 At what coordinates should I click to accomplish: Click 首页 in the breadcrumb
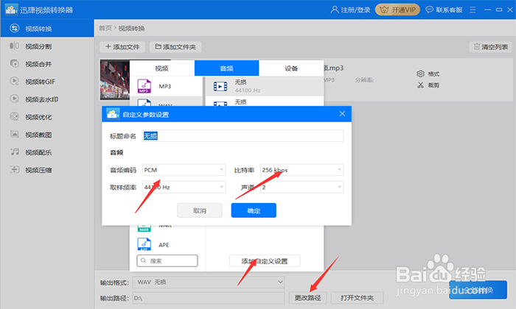coord(105,28)
